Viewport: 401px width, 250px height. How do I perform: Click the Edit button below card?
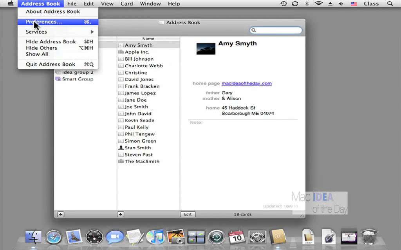[x=188, y=214]
